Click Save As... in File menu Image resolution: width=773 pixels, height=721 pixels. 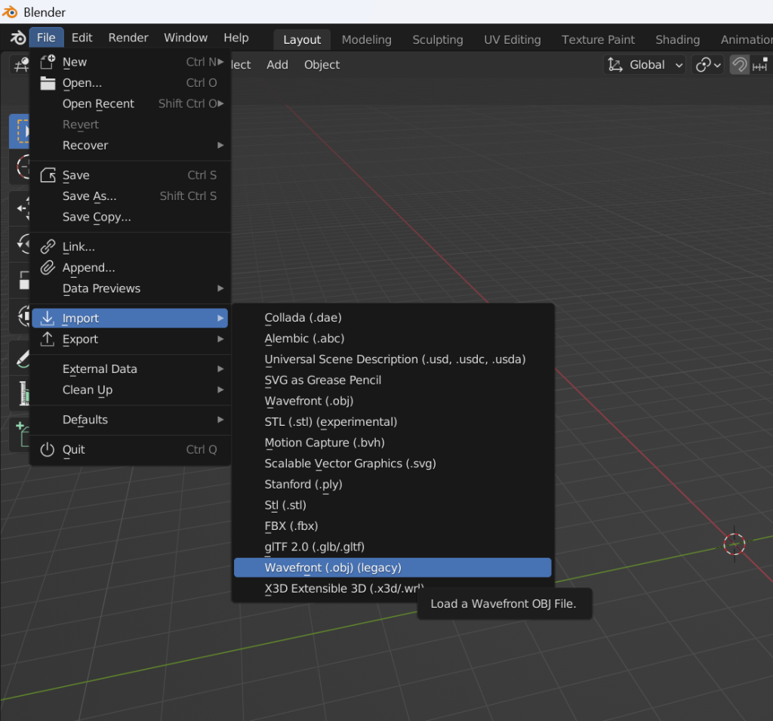pyautogui.click(x=90, y=196)
